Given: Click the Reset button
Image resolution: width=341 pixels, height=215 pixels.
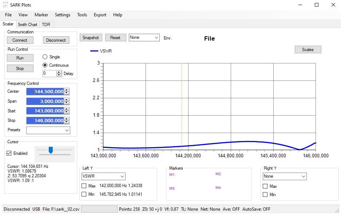Looking at the screenshot, I should [115, 37].
